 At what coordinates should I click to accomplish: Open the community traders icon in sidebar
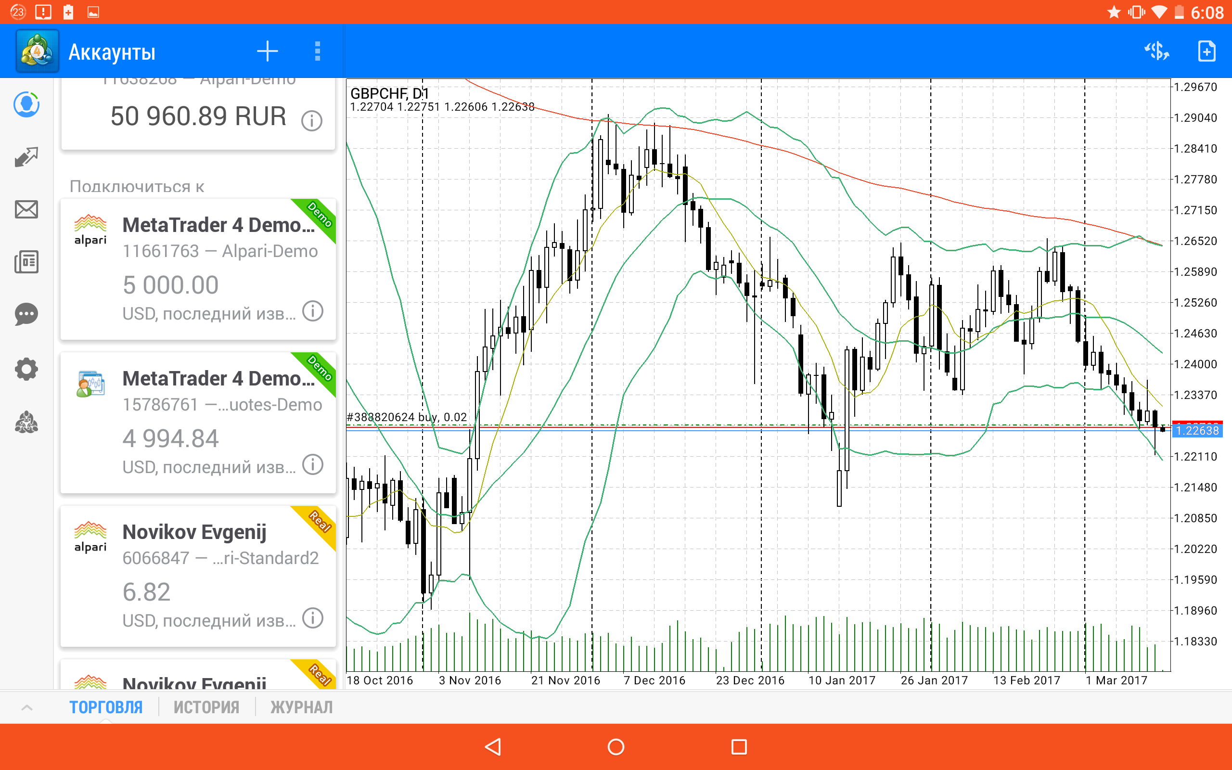click(x=26, y=422)
